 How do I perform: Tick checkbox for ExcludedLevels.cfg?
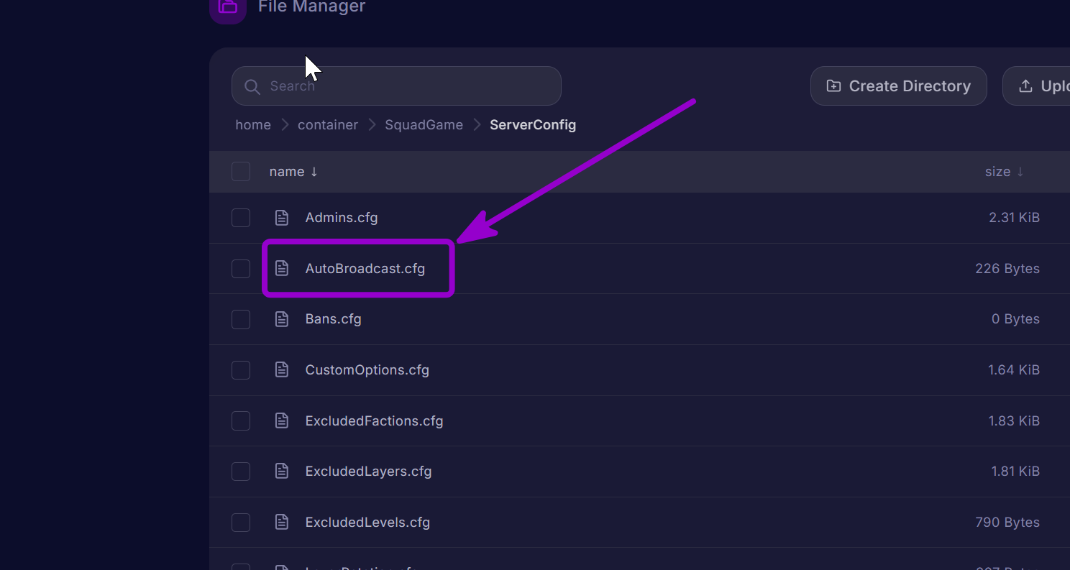241,523
